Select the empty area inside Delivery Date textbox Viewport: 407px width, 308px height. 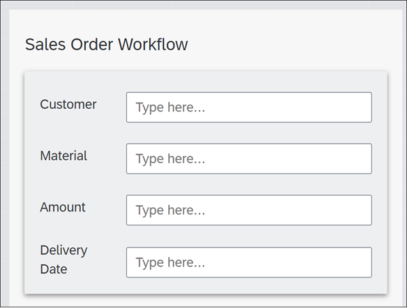click(288, 262)
